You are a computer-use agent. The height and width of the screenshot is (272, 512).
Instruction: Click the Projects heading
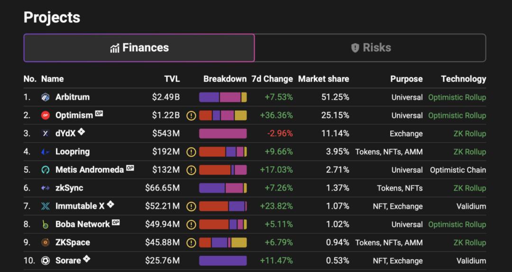click(52, 18)
